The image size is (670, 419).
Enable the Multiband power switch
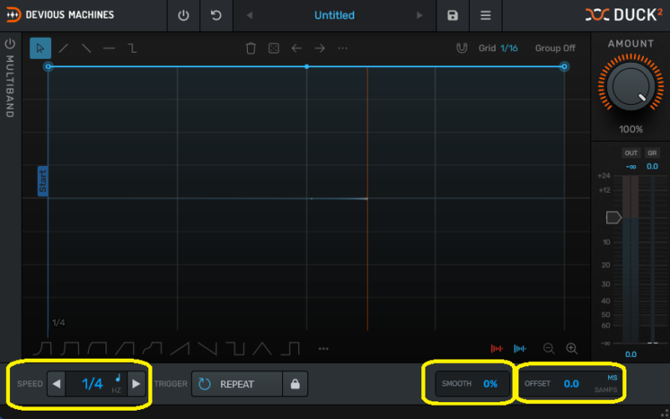(x=10, y=44)
